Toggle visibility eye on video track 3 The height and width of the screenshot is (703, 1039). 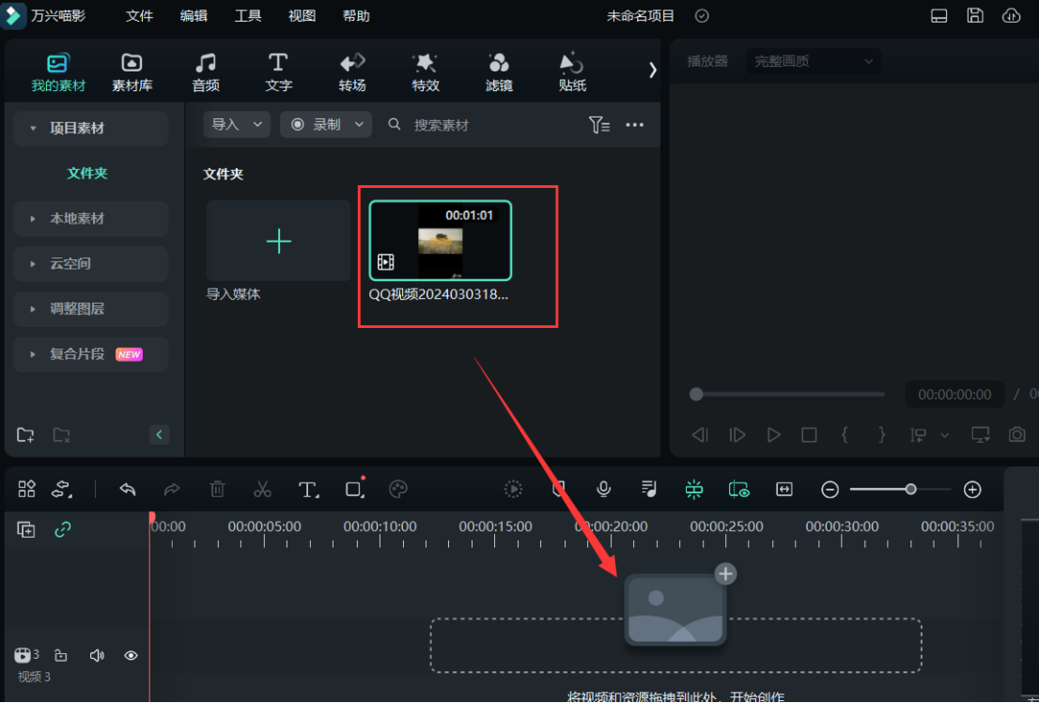[132, 655]
